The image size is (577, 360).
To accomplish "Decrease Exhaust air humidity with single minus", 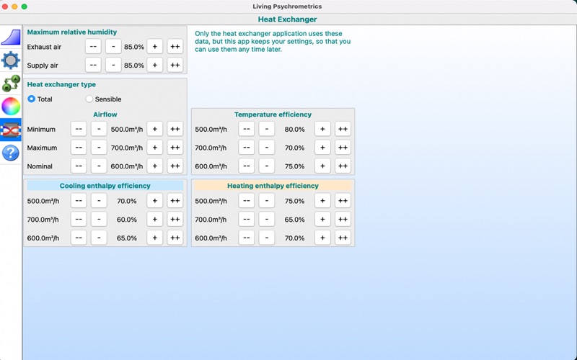I will click(113, 47).
